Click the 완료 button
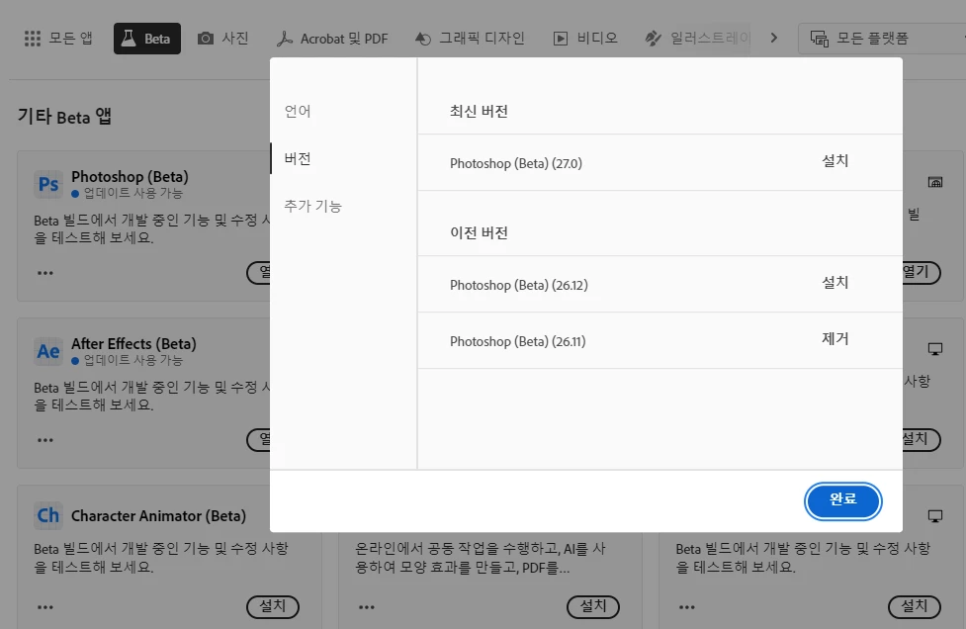 pos(842,500)
